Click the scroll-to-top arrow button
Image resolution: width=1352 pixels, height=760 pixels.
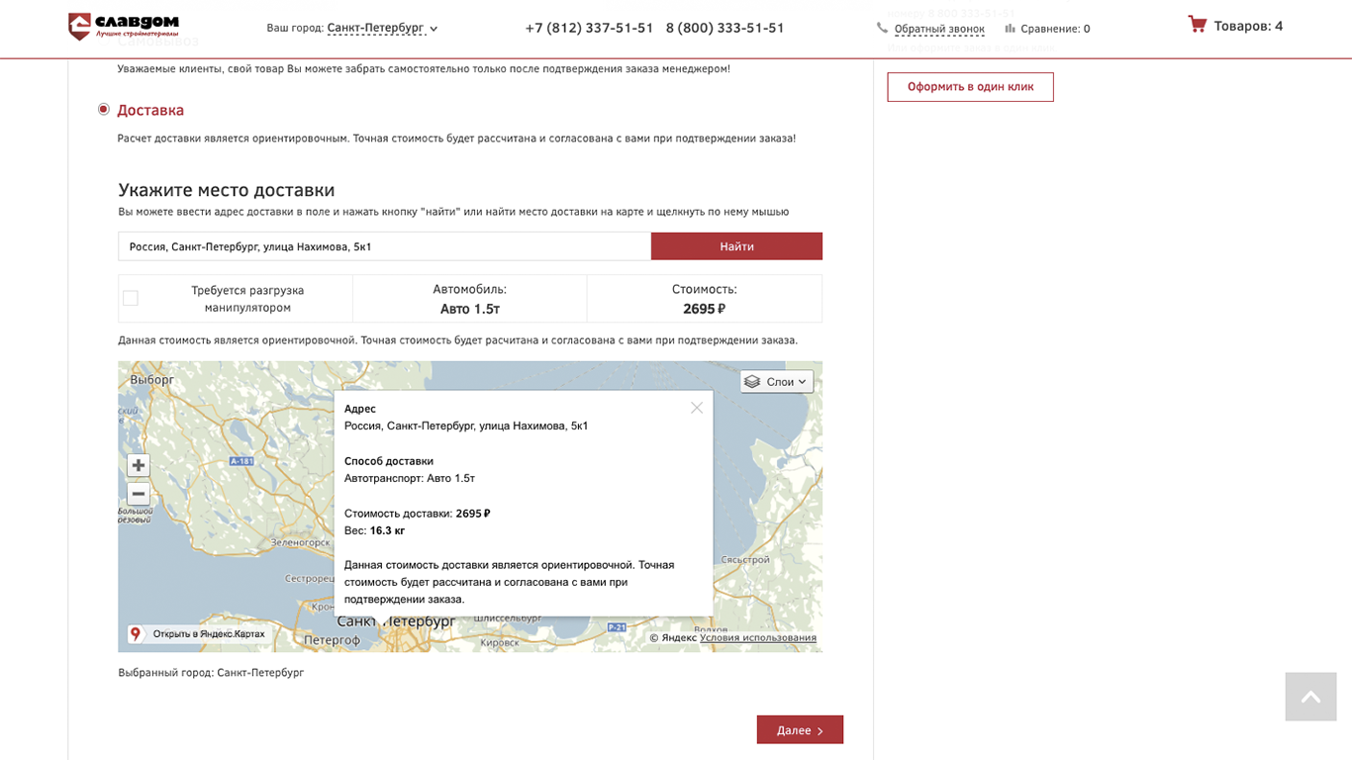point(1310,697)
